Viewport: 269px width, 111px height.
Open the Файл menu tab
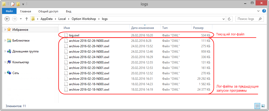(9, 11)
